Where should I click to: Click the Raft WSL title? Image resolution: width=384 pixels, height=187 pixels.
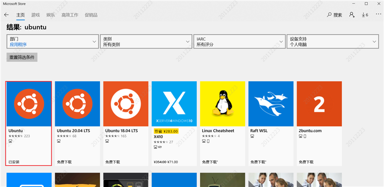coord(258,131)
